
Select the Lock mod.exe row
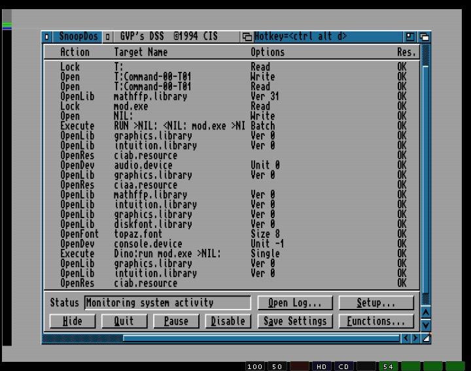click(232, 106)
